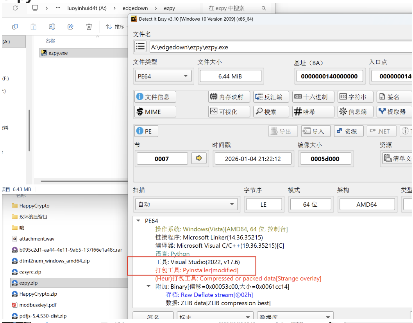Click the magnifier icon in ezpy search box
Image resolution: width=413 pixels, height=323 pixels.
[x=264, y=8]
